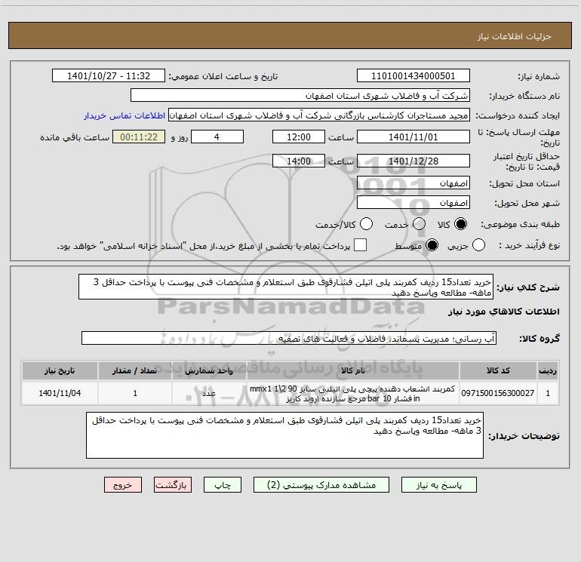This screenshot has height=562, width=581.
Task: Choose the متوسط purchase type radio
Action: 432,245
